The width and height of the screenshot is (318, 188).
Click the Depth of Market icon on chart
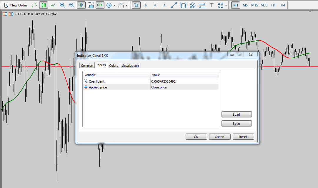[5, 14]
